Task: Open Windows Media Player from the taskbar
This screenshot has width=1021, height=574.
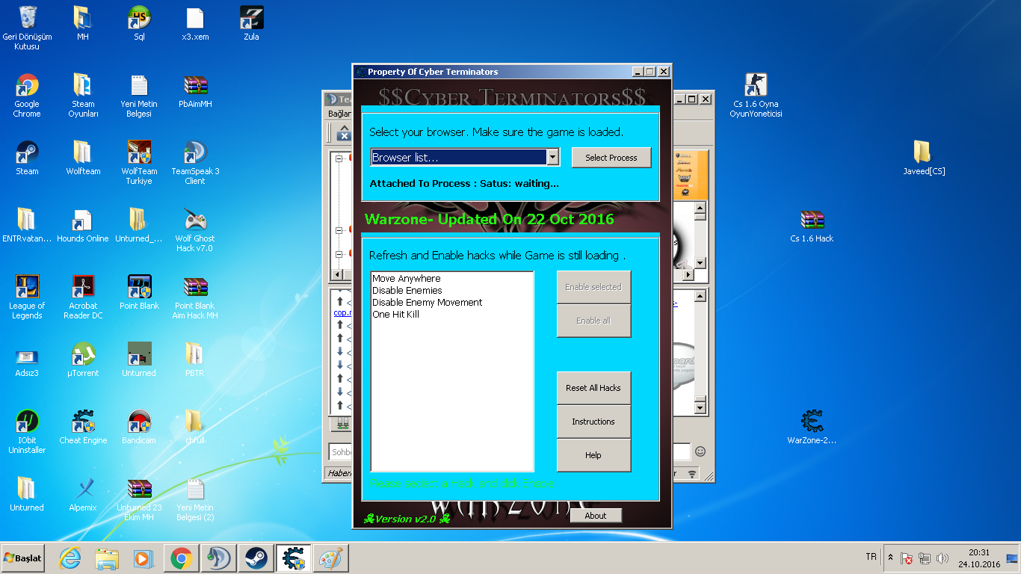Action: click(142, 558)
